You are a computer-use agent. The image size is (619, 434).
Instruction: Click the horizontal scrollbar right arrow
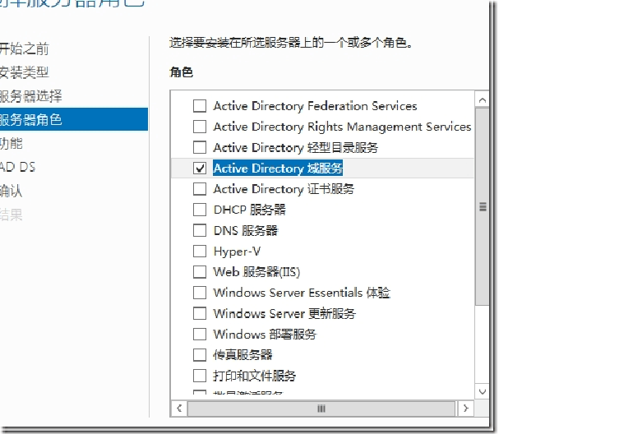point(465,408)
